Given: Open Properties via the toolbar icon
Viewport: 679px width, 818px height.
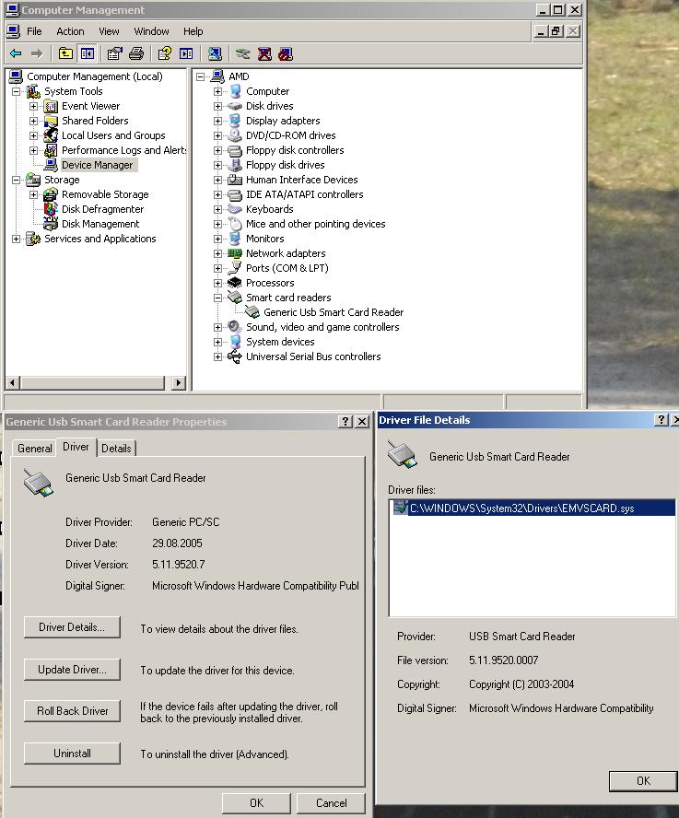Looking at the screenshot, I should tap(115, 53).
